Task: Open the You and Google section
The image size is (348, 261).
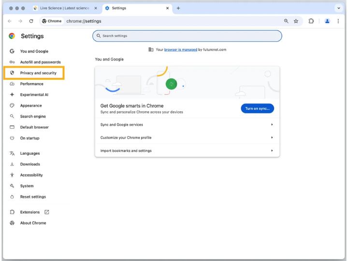Action: click(34, 51)
